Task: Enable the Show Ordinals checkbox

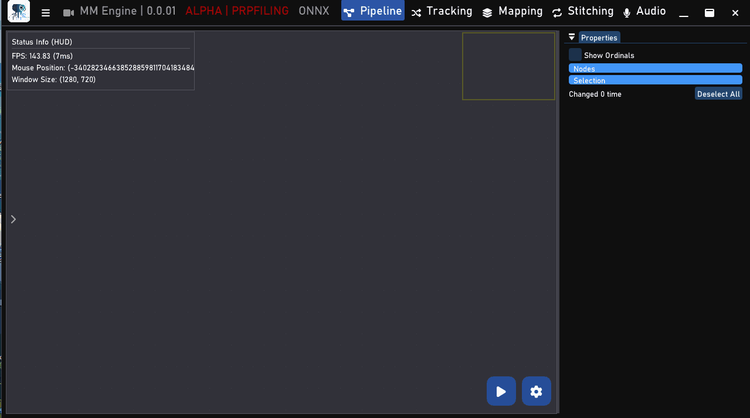Action: click(x=575, y=55)
